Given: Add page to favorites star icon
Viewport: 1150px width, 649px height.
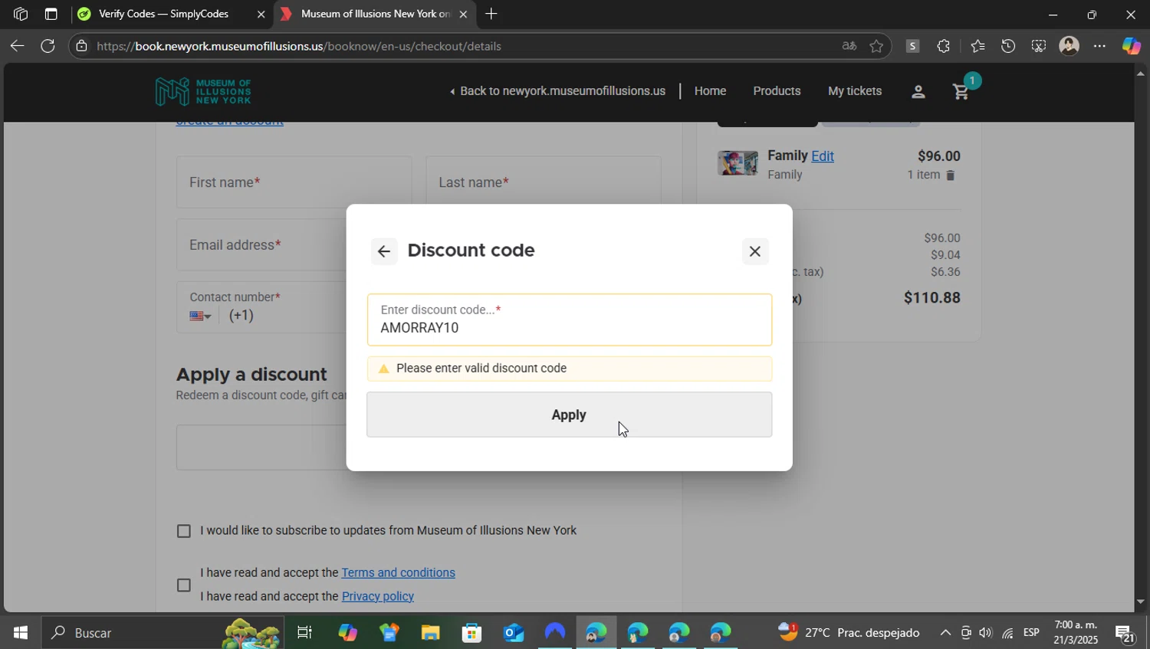Looking at the screenshot, I should [876, 46].
